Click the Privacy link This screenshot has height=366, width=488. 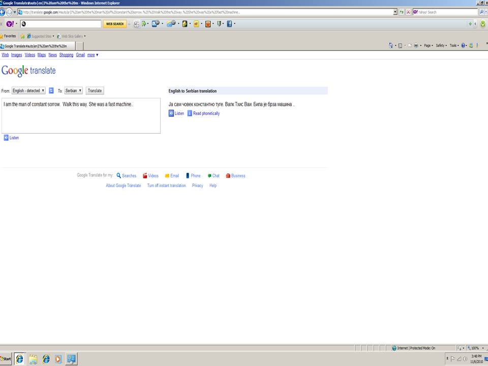click(198, 186)
